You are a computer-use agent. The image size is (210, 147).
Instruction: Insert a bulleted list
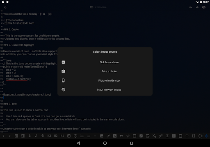coord(82,136)
